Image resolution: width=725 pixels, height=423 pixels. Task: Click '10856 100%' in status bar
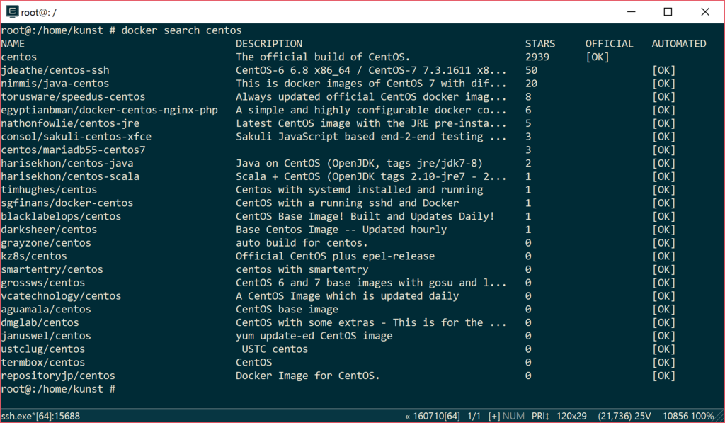688,416
